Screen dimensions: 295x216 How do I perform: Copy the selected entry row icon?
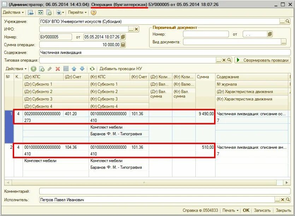(x=42, y=69)
